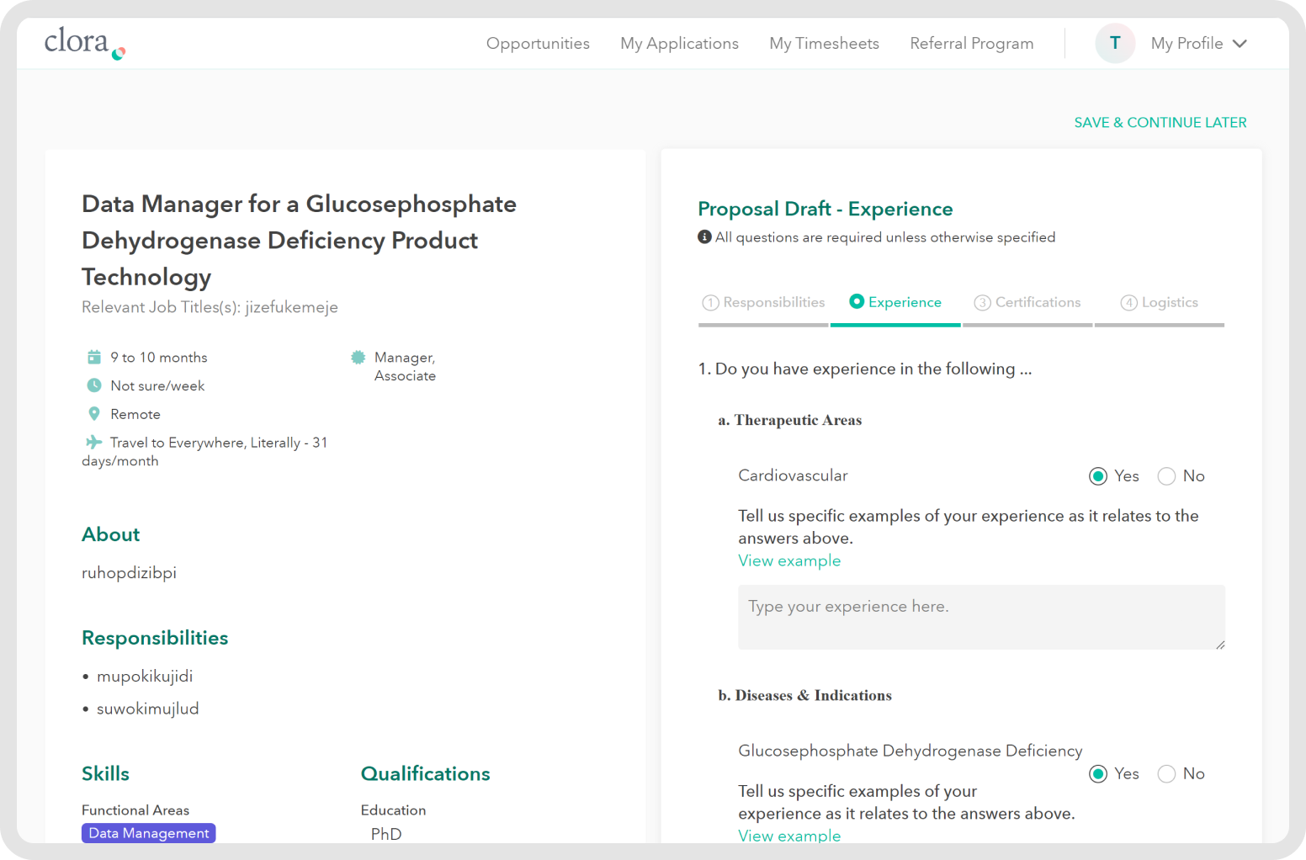Screen dimensions: 1306x860
Task: Click the calendar duration icon
Action: [x=94, y=357]
